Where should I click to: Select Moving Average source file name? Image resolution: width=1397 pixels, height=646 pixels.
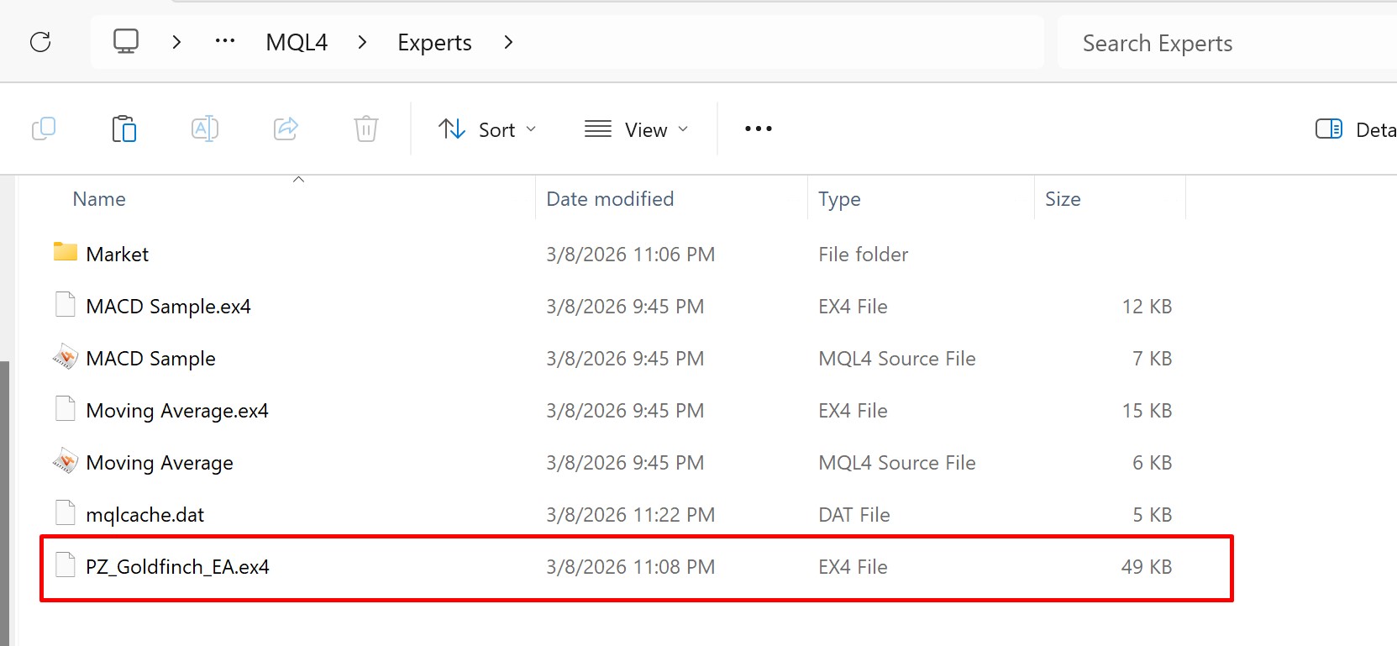click(160, 463)
